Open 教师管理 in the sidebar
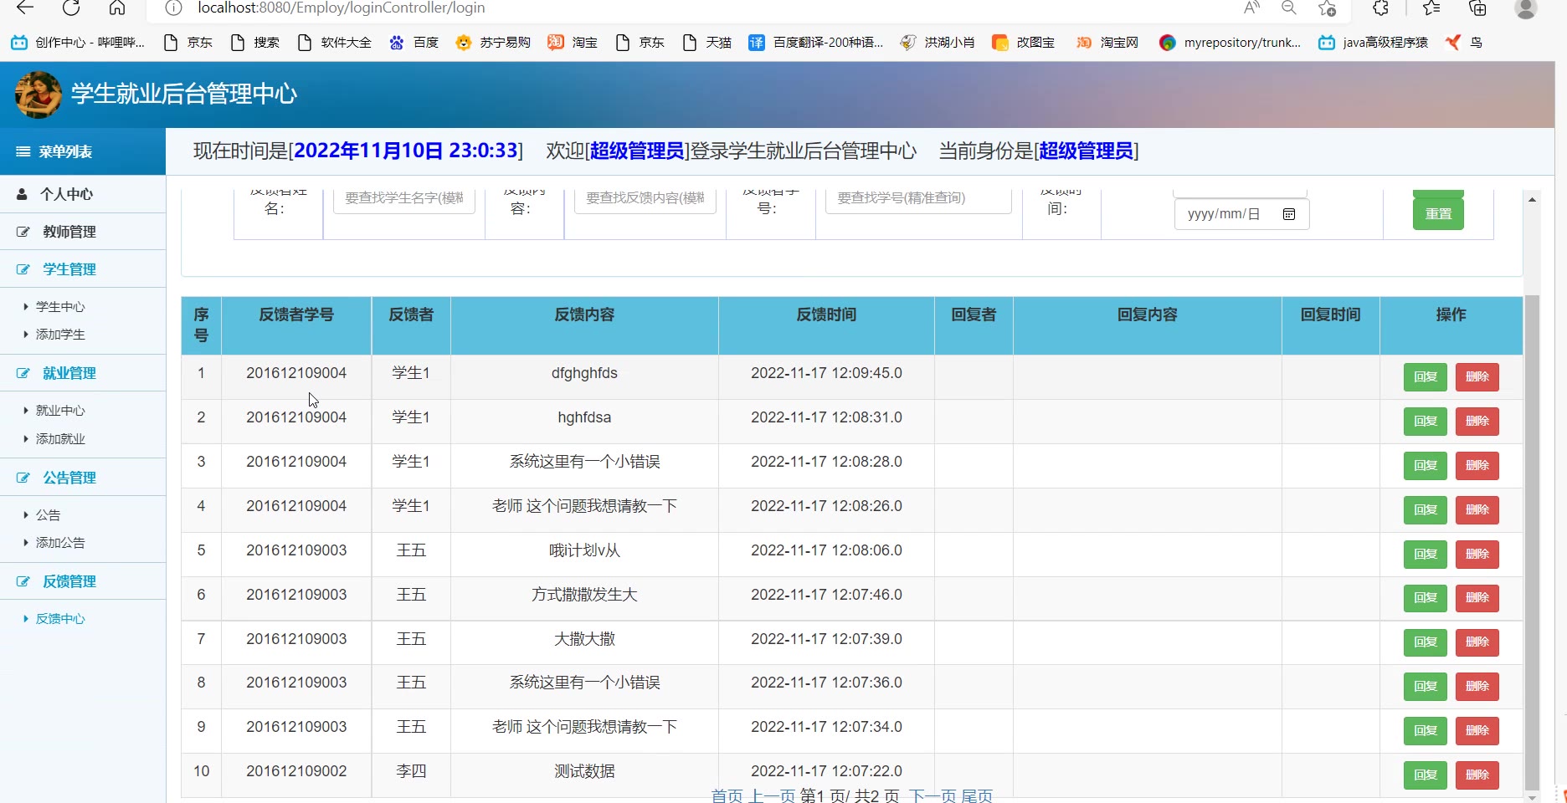Image resolution: width=1567 pixels, height=803 pixels. (69, 232)
